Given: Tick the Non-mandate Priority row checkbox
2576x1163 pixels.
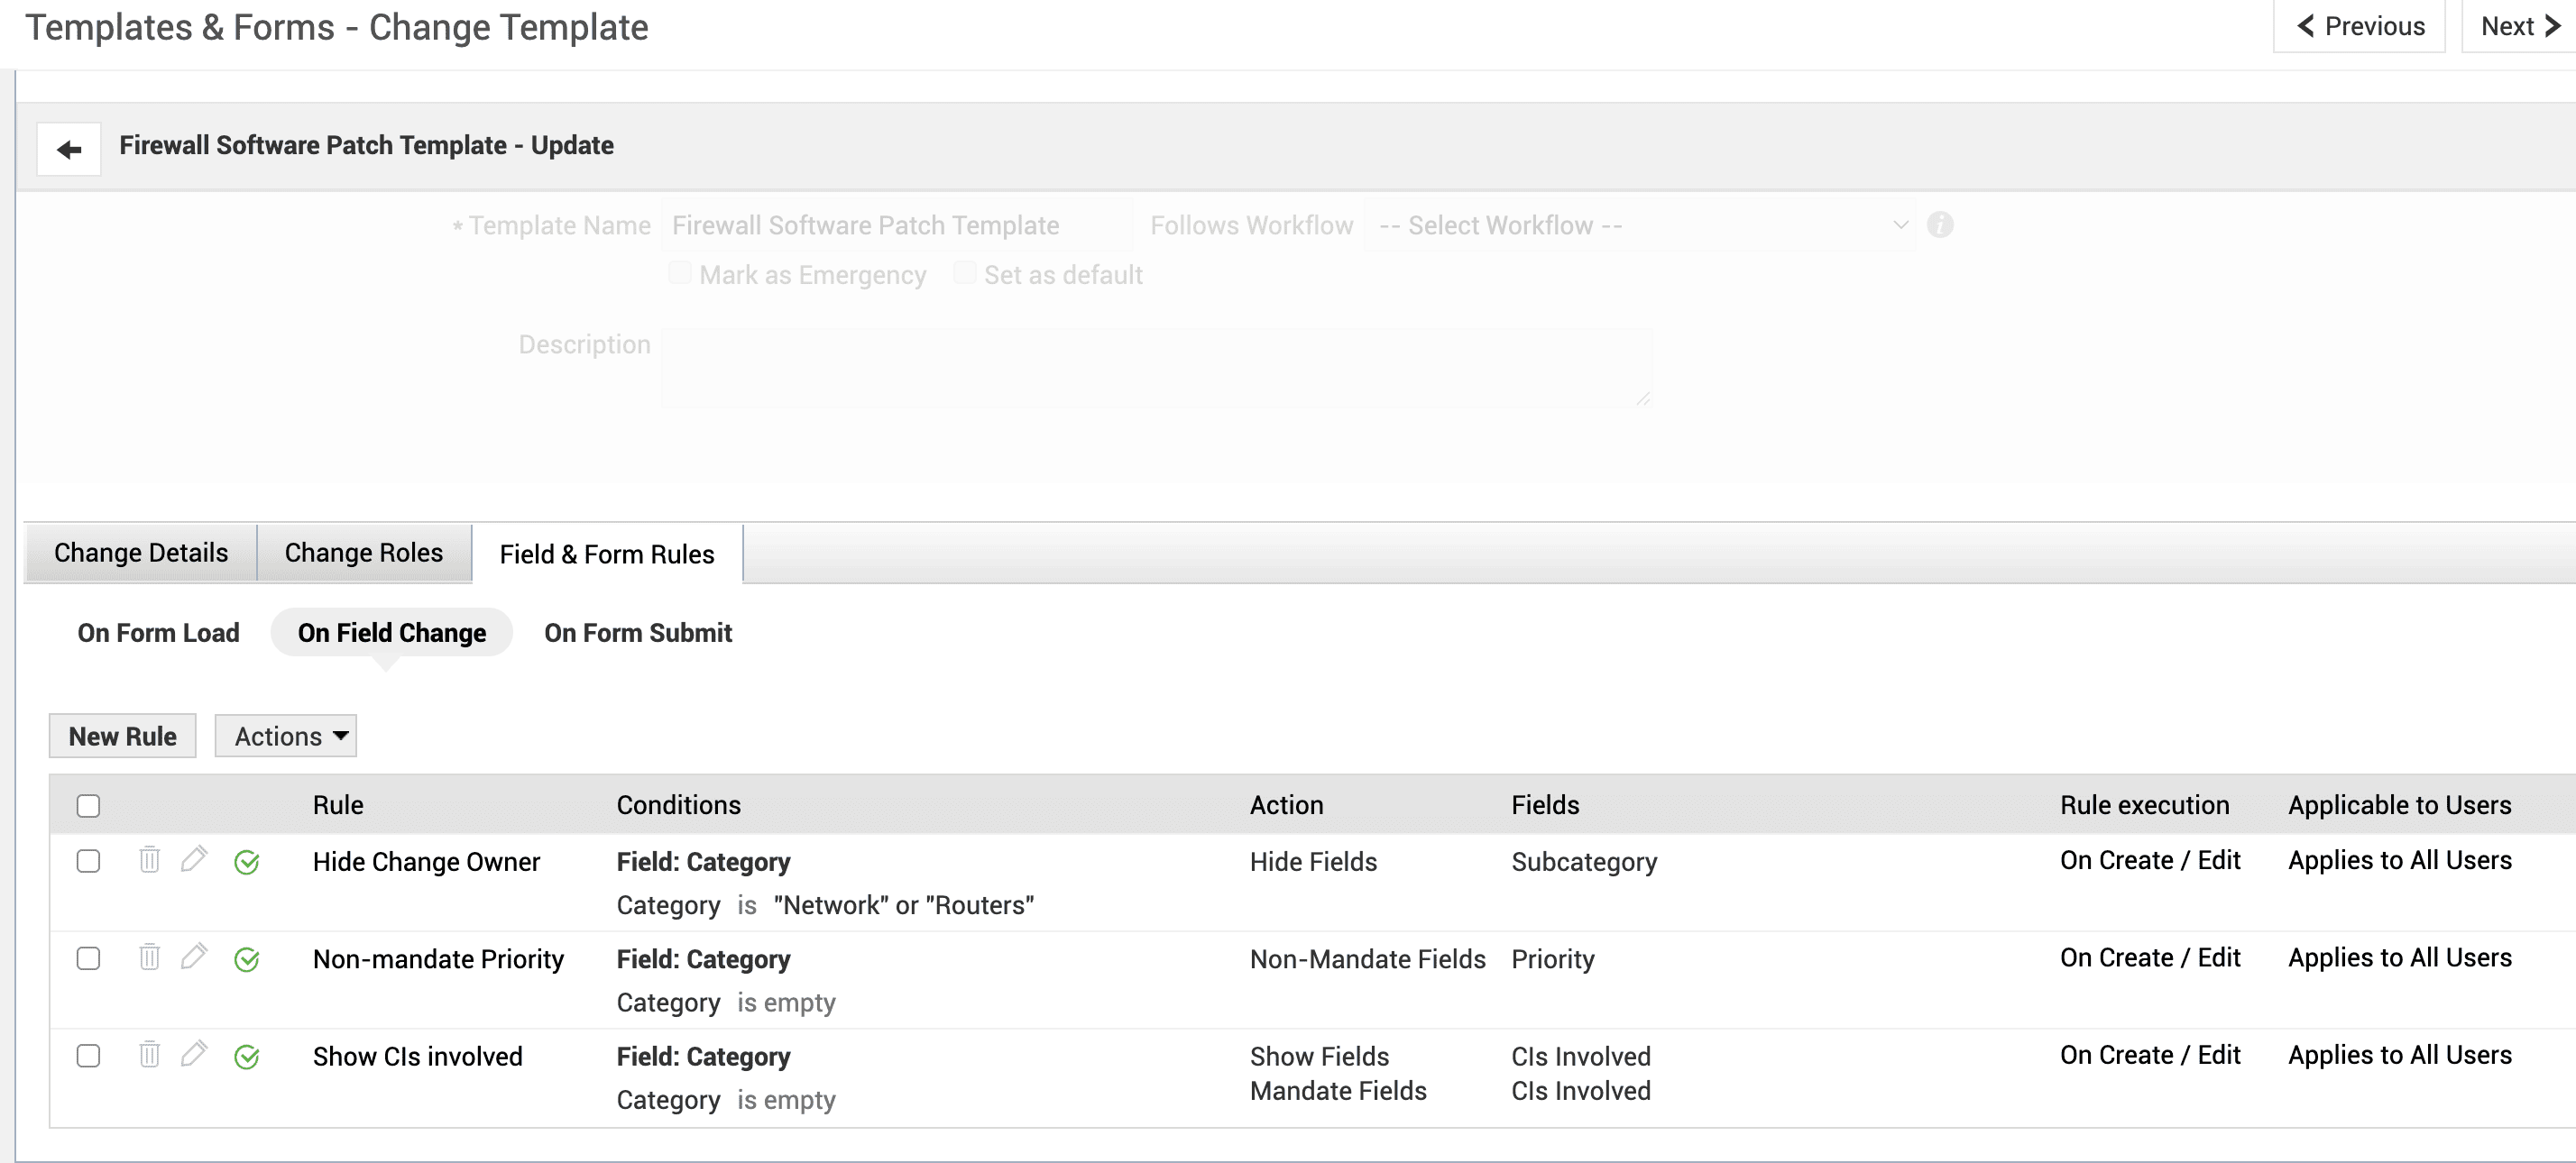Looking at the screenshot, I should 88,958.
